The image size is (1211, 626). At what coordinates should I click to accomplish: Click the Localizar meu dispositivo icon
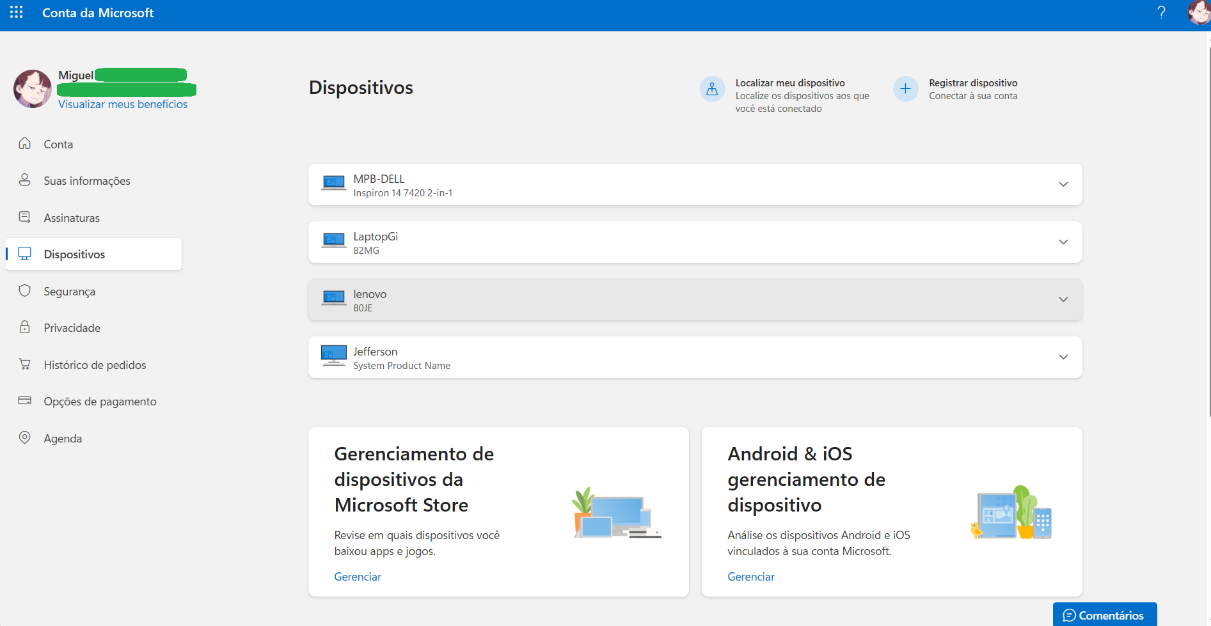point(712,90)
